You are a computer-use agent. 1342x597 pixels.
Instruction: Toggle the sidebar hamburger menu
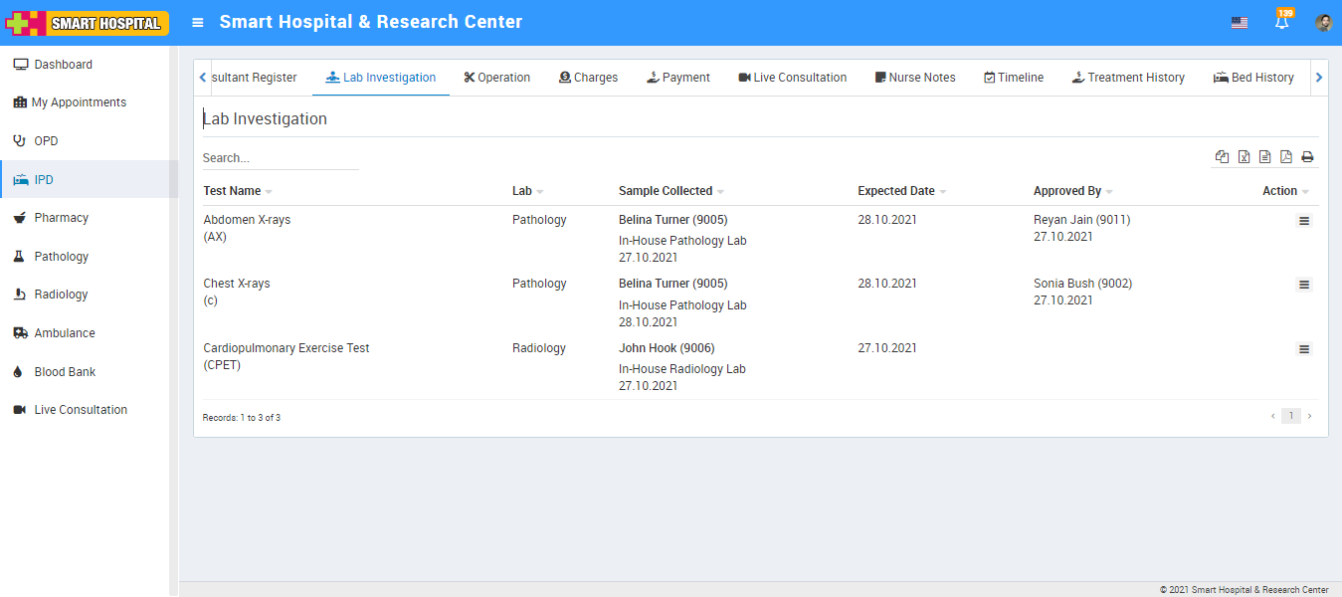point(198,22)
